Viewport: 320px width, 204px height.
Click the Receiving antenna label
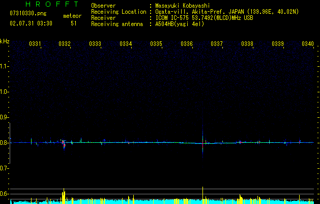[x=117, y=24]
